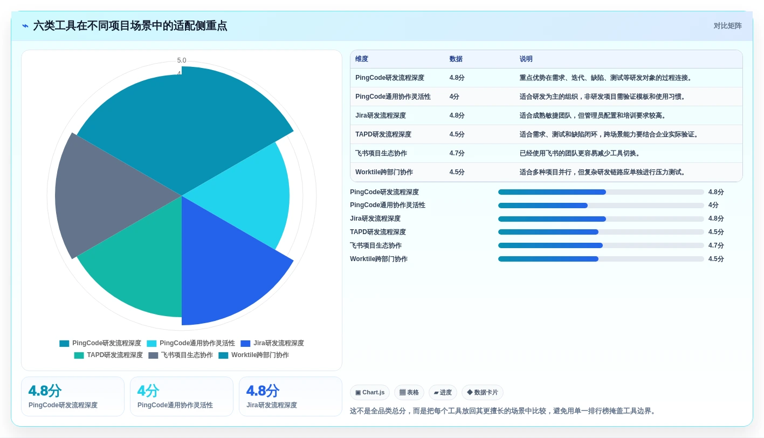764x438 pixels.
Task: Click the 数据 column header
Action: click(456, 59)
